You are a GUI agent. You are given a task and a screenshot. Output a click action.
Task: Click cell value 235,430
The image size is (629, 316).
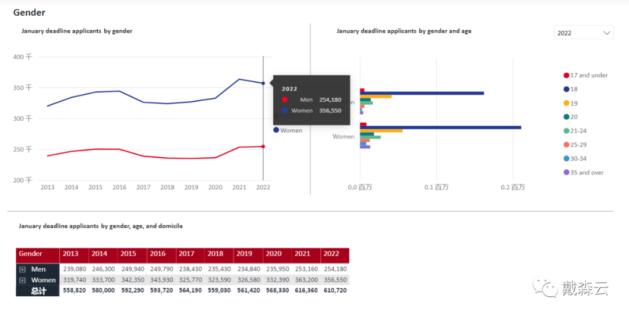click(219, 269)
